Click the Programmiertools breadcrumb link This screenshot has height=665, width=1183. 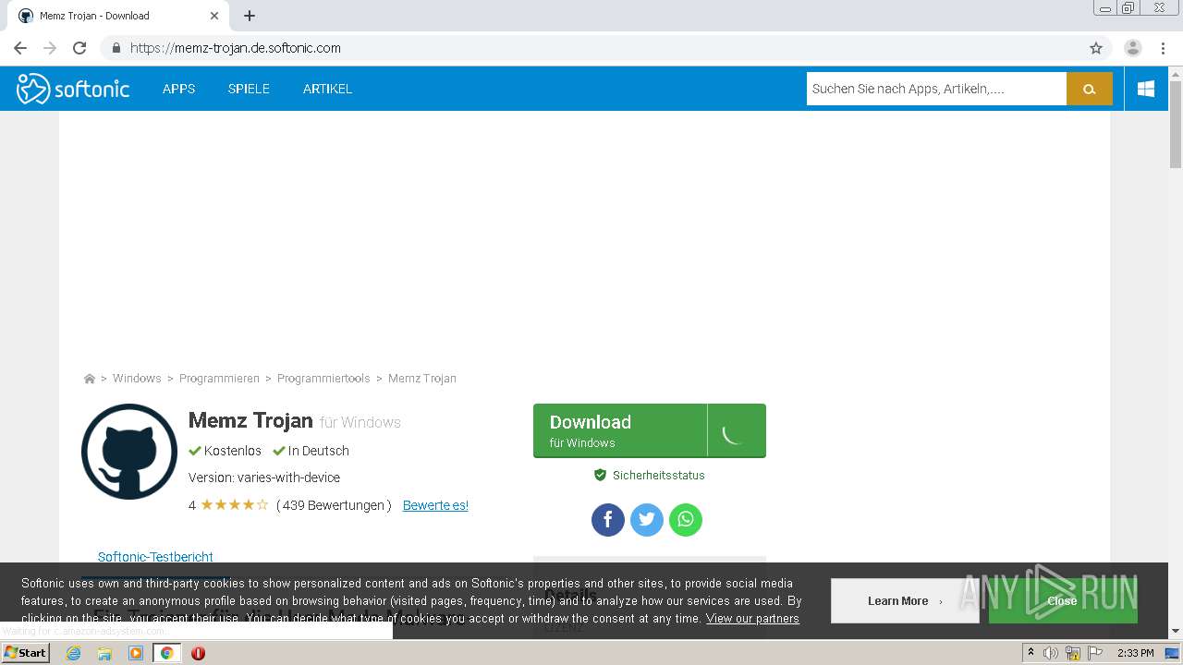323,379
